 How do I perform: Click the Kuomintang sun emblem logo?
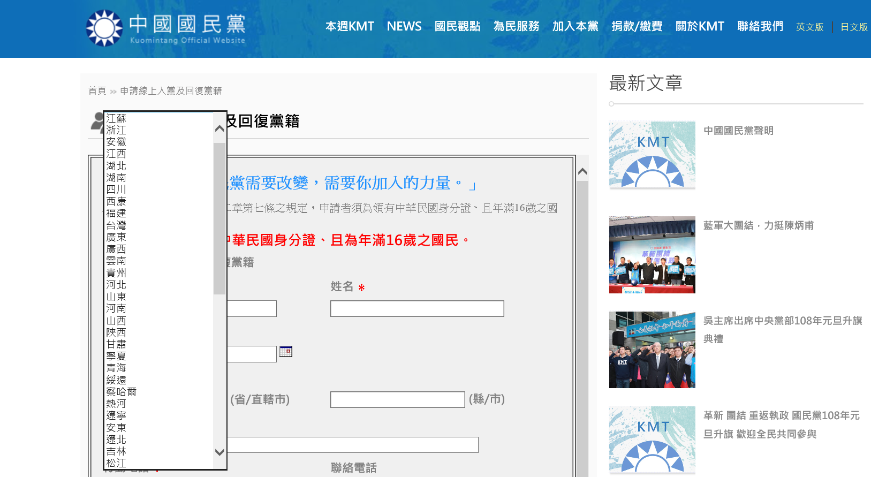point(104,28)
